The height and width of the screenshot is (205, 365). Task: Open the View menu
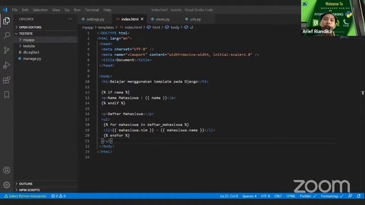click(x=56, y=10)
